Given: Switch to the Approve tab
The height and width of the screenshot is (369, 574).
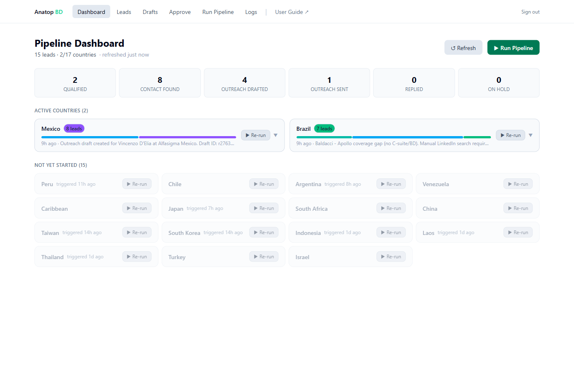Looking at the screenshot, I should pyautogui.click(x=180, y=12).
